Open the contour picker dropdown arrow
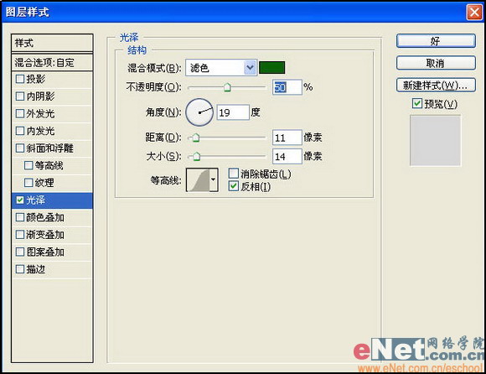 [214, 179]
